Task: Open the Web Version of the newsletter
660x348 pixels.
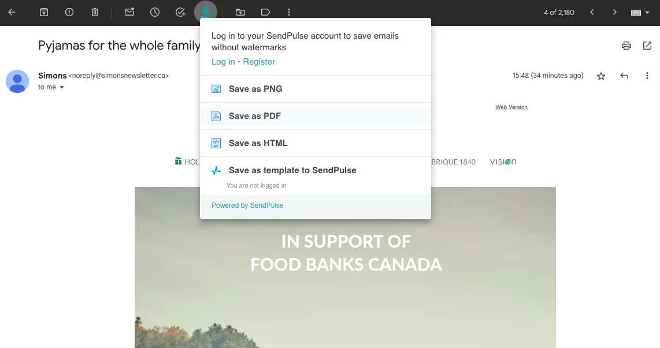Action: tap(511, 107)
